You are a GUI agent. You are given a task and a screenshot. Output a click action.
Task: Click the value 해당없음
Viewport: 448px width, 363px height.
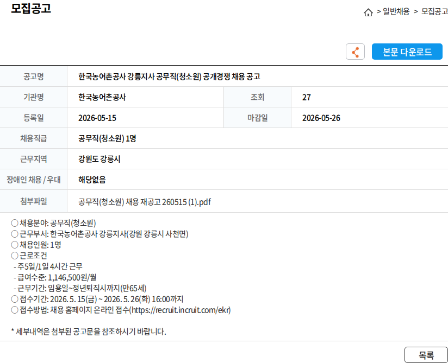coord(92,180)
